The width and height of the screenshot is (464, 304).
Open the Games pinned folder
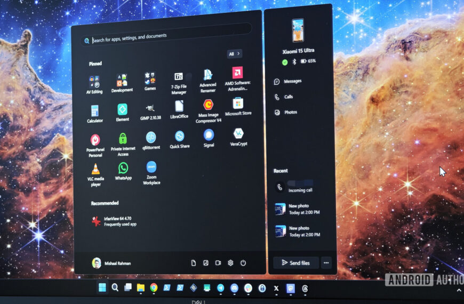(150, 82)
